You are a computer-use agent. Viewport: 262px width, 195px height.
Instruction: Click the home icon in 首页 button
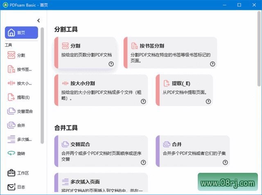(x=11, y=32)
